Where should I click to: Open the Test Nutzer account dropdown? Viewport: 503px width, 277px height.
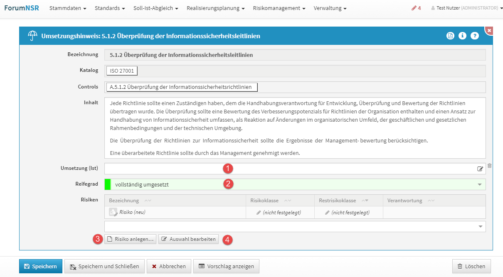click(x=467, y=8)
